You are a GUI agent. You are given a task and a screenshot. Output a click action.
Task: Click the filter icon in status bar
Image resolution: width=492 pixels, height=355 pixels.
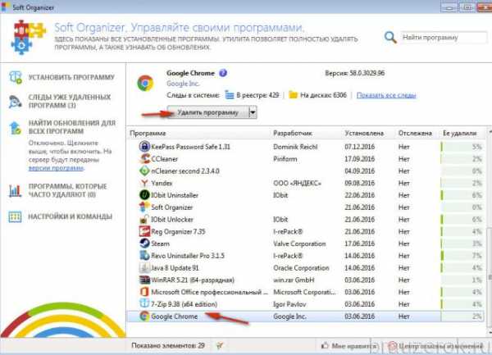coord(220,346)
